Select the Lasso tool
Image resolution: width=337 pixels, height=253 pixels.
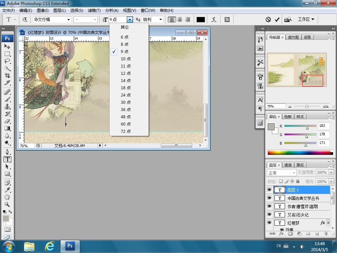(x=7, y=61)
